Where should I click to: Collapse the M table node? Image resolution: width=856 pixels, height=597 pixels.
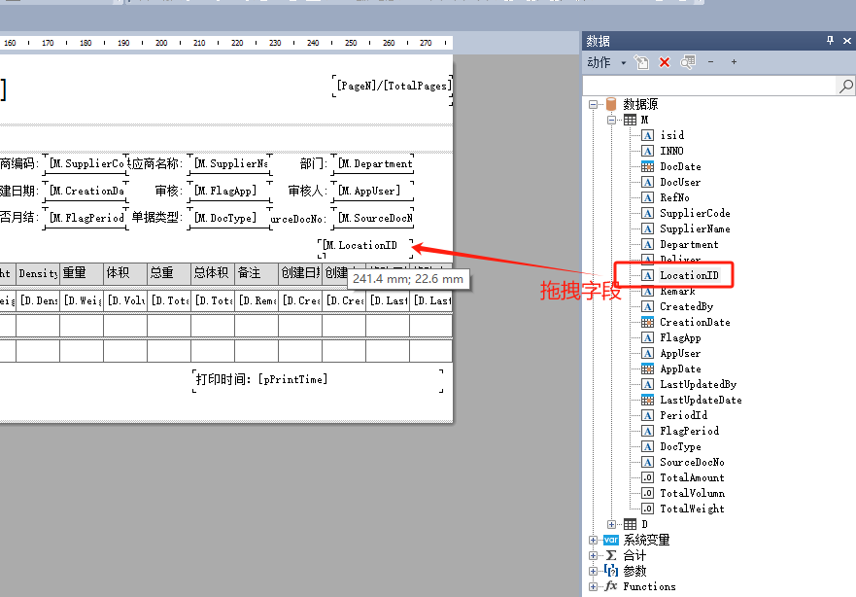(x=611, y=120)
